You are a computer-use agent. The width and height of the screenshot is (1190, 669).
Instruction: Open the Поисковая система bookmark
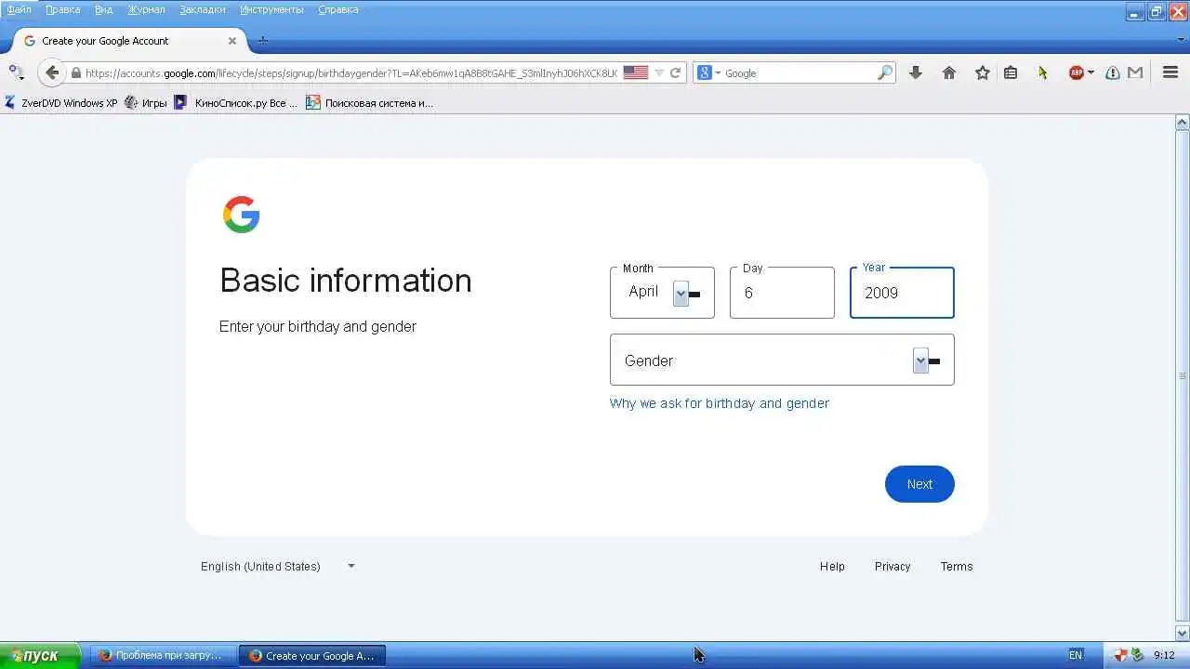[370, 103]
